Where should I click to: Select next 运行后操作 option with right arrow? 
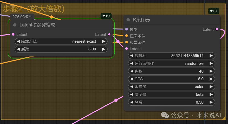click(x=211, y=64)
